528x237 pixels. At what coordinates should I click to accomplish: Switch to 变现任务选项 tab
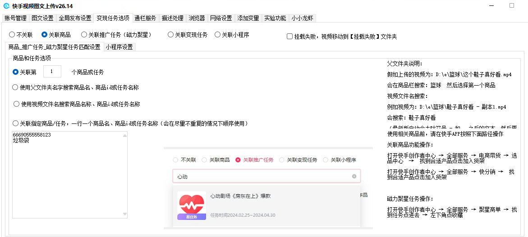113,18
